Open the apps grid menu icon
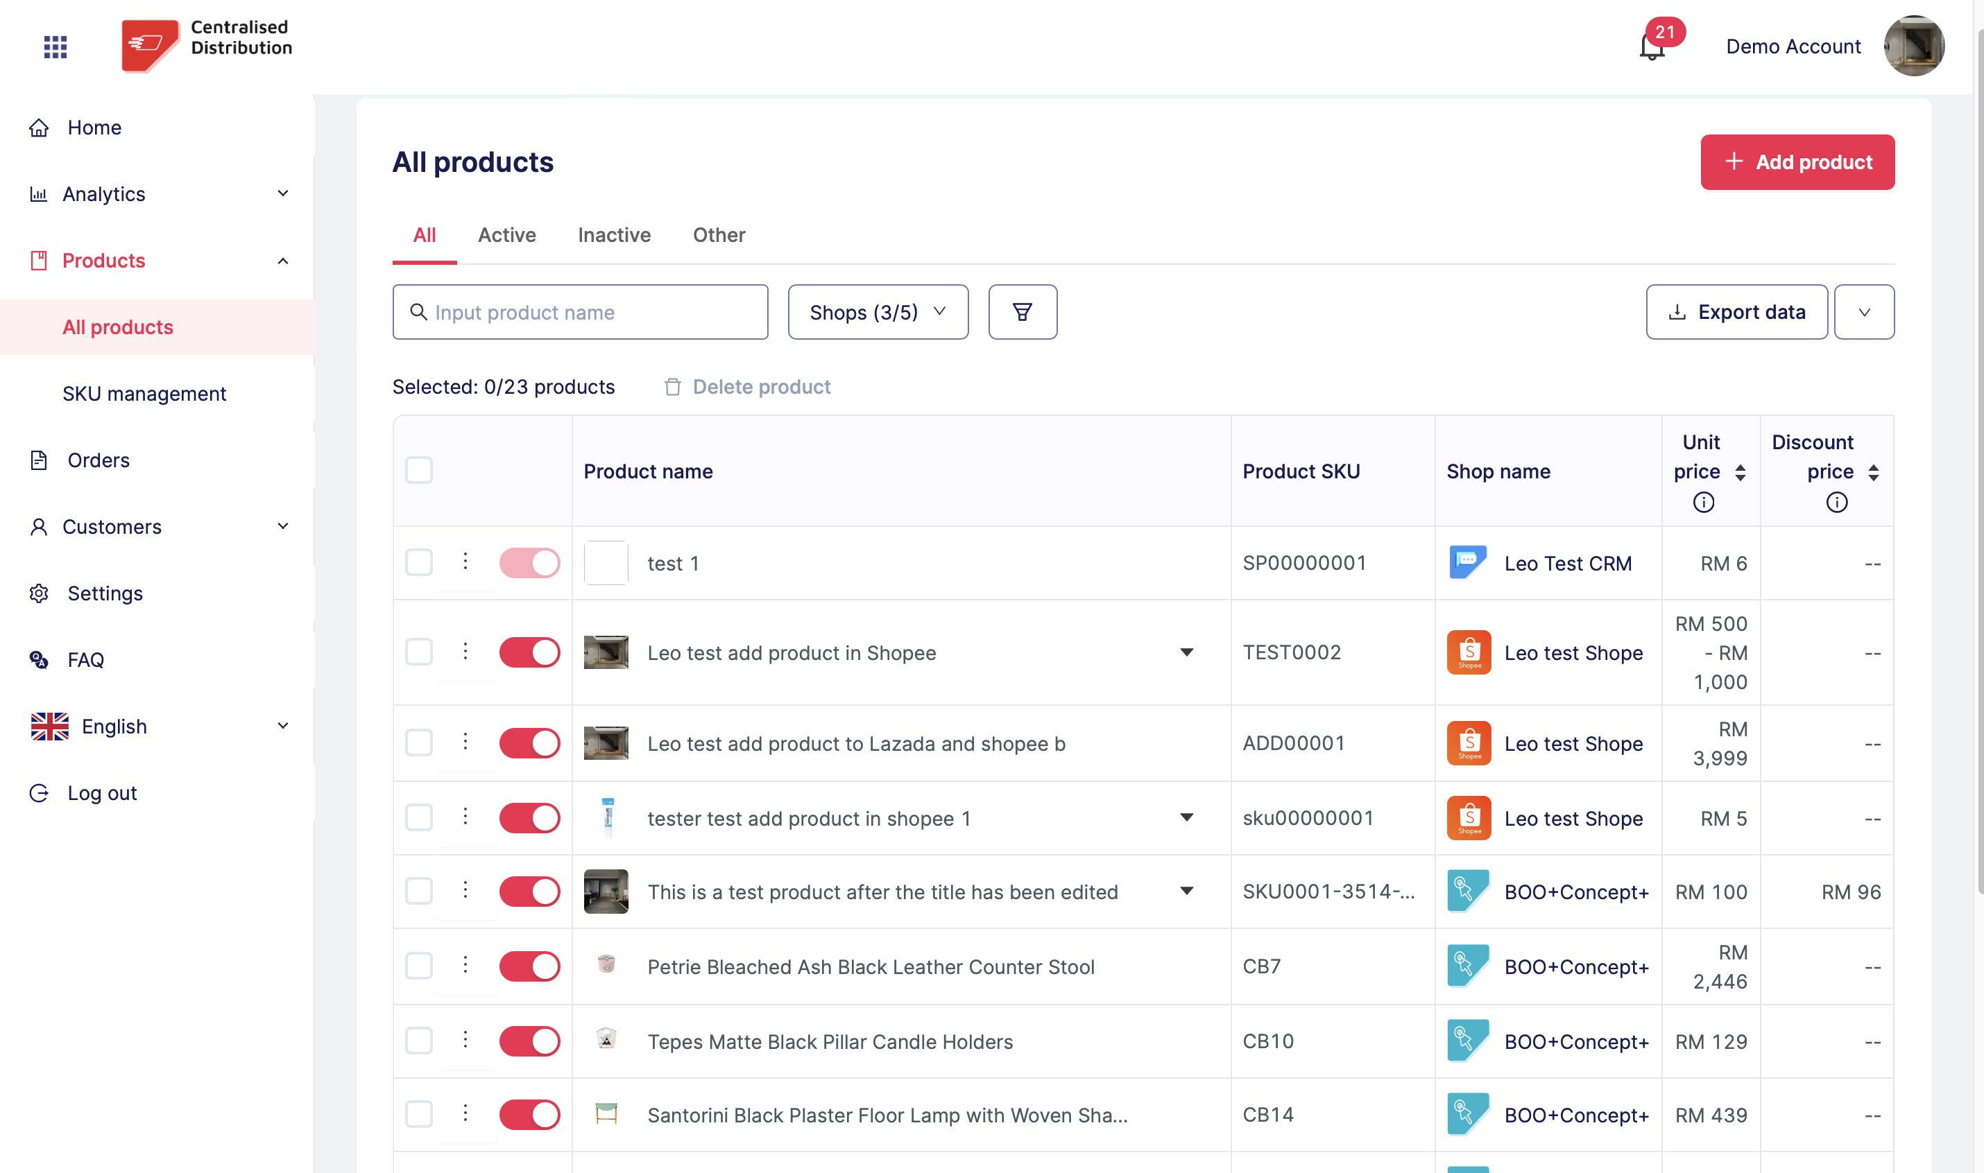 [x=55, y=47]
